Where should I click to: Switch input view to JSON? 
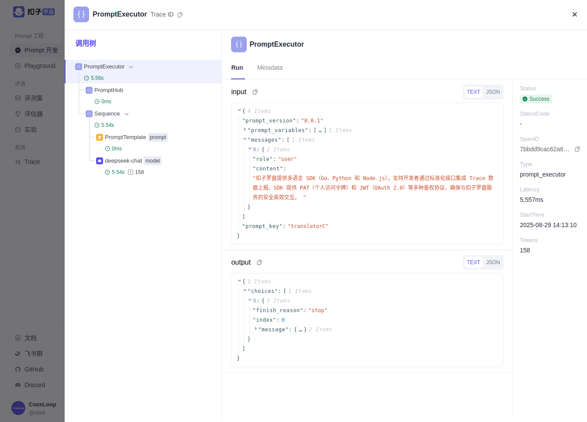[493, 92]
